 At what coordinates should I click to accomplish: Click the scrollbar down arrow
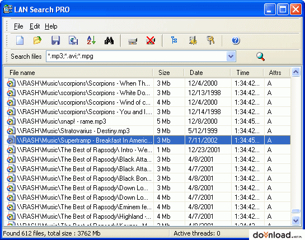[296, 220]
